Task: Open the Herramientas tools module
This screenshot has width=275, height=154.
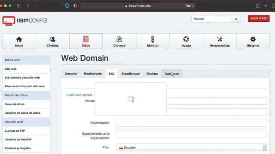Action: coord(220,41)
